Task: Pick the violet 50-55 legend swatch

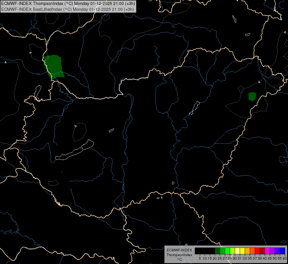Action: 277,251
